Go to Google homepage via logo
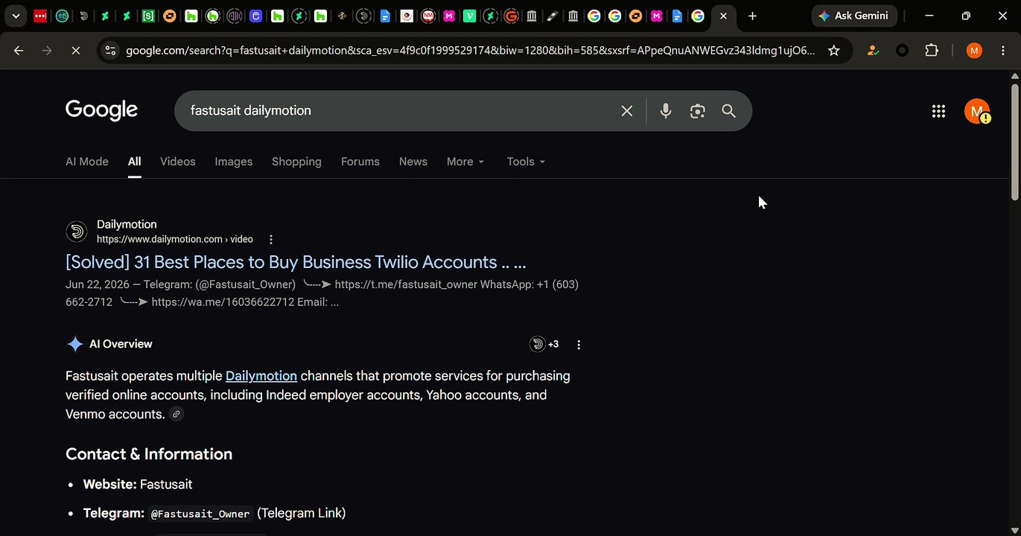Image resolution: width=1021 pixels, height=536 pixels. [101, 110]
